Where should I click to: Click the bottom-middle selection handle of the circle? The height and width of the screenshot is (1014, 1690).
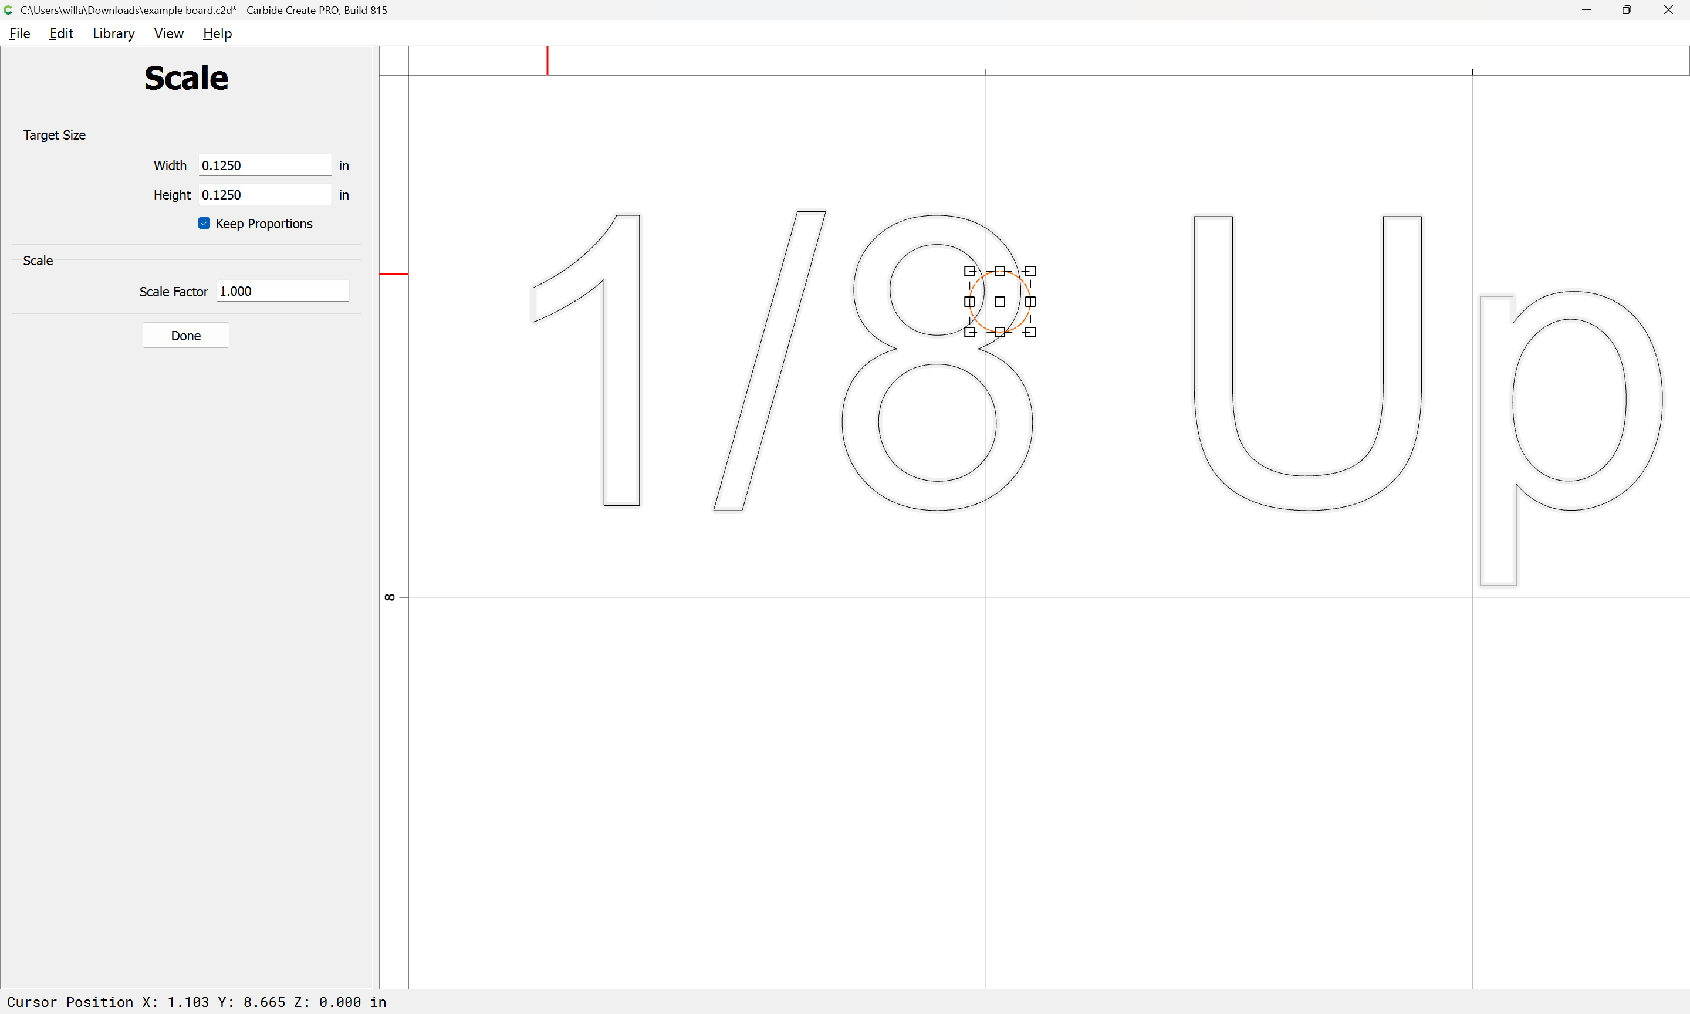1000,332
